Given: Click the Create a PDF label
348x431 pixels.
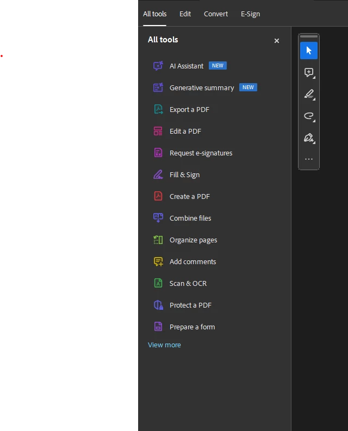Looking at the screenshot, I should (190, 197).
